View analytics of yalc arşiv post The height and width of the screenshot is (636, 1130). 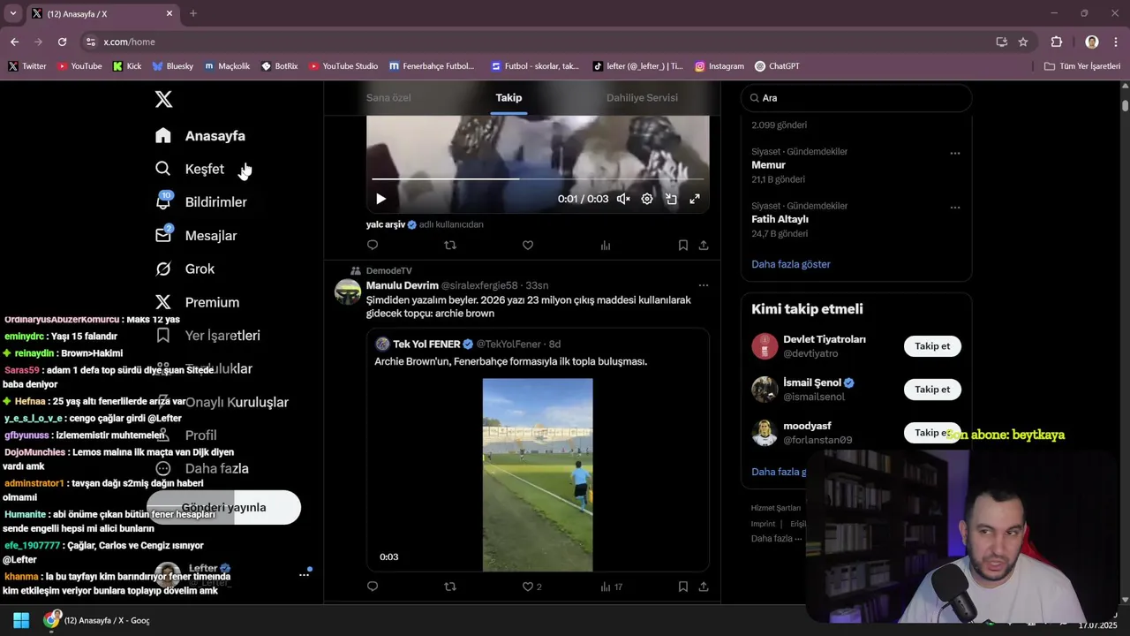[x=606, y=246]
